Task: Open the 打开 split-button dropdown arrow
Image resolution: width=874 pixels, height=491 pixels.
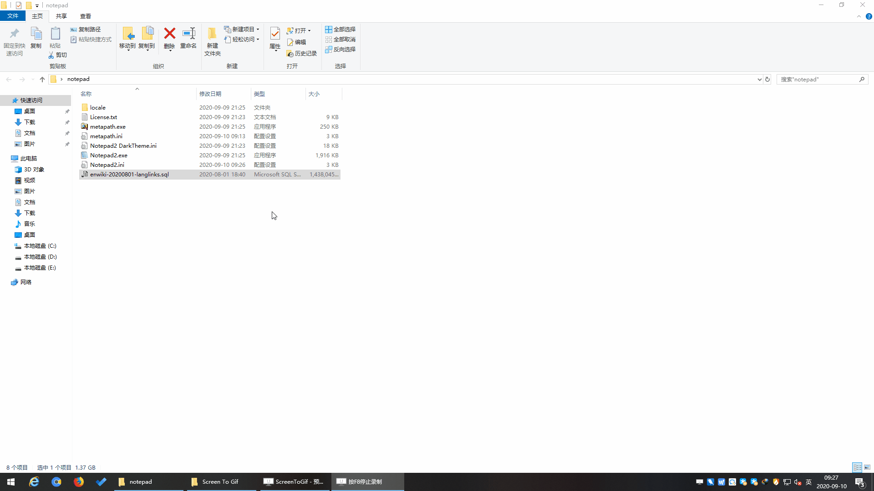Action: click(309, 30)
